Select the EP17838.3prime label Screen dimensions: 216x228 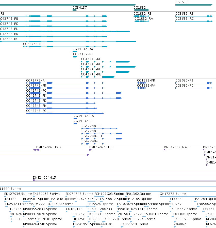(x=49, y=219)
